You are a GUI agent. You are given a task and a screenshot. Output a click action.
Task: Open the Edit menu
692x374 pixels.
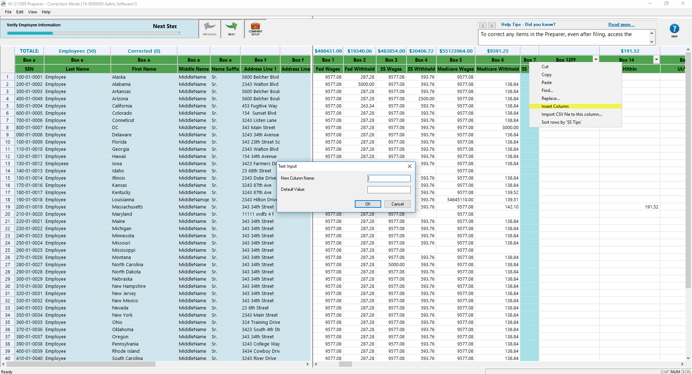pos(20,12)
